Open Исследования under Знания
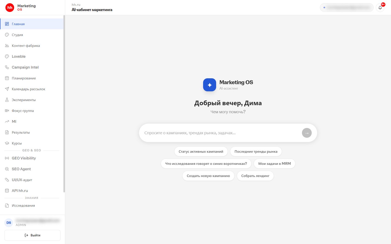Viewport: 391px width, 244px height. tap(32, 206)
